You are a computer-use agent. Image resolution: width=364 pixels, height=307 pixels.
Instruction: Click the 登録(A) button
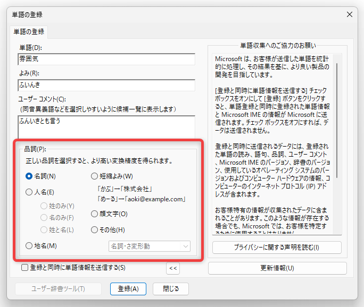pyautogui.click(x=128, y=289)
